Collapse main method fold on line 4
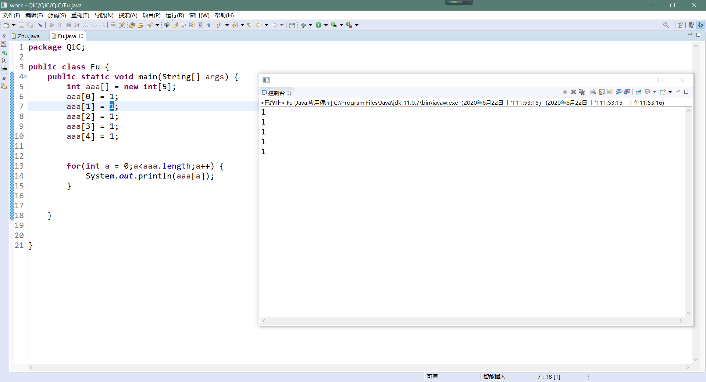 point(26,76)
